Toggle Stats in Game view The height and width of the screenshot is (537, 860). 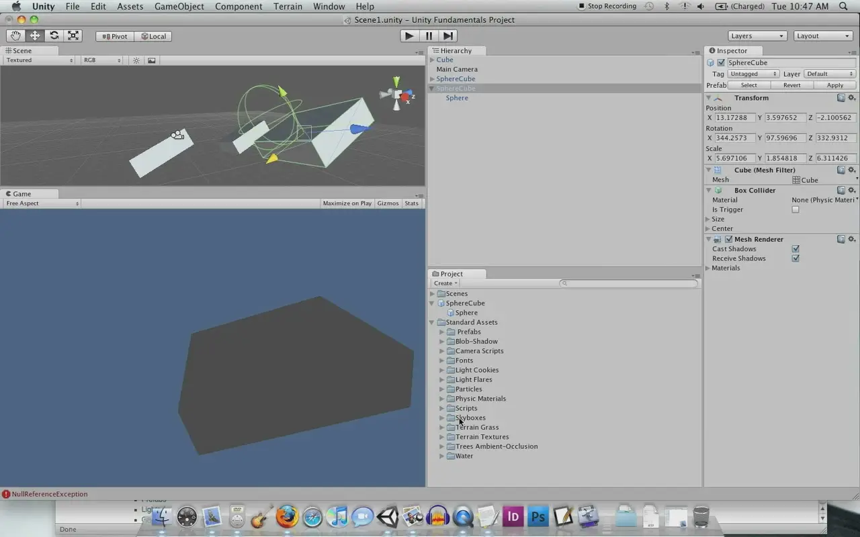412,203
